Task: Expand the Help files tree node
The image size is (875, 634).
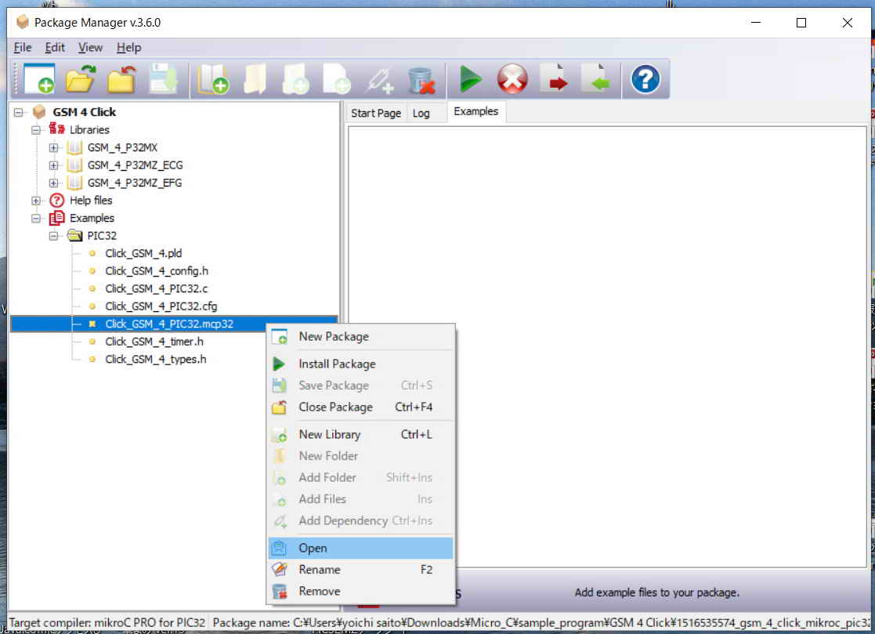Action: pos(36,201)
